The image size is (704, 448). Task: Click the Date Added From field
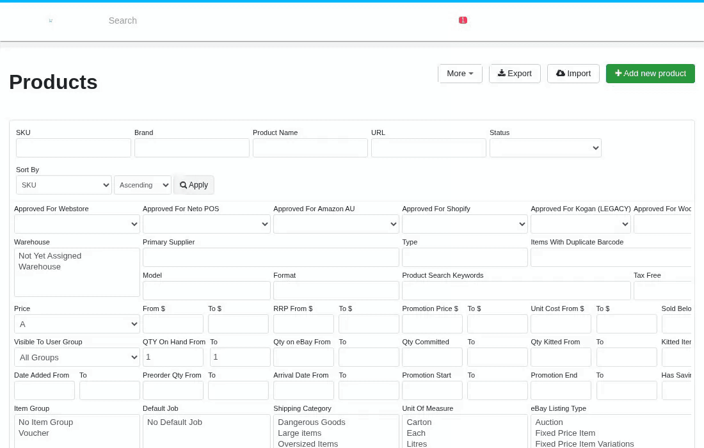click(44, 390)
